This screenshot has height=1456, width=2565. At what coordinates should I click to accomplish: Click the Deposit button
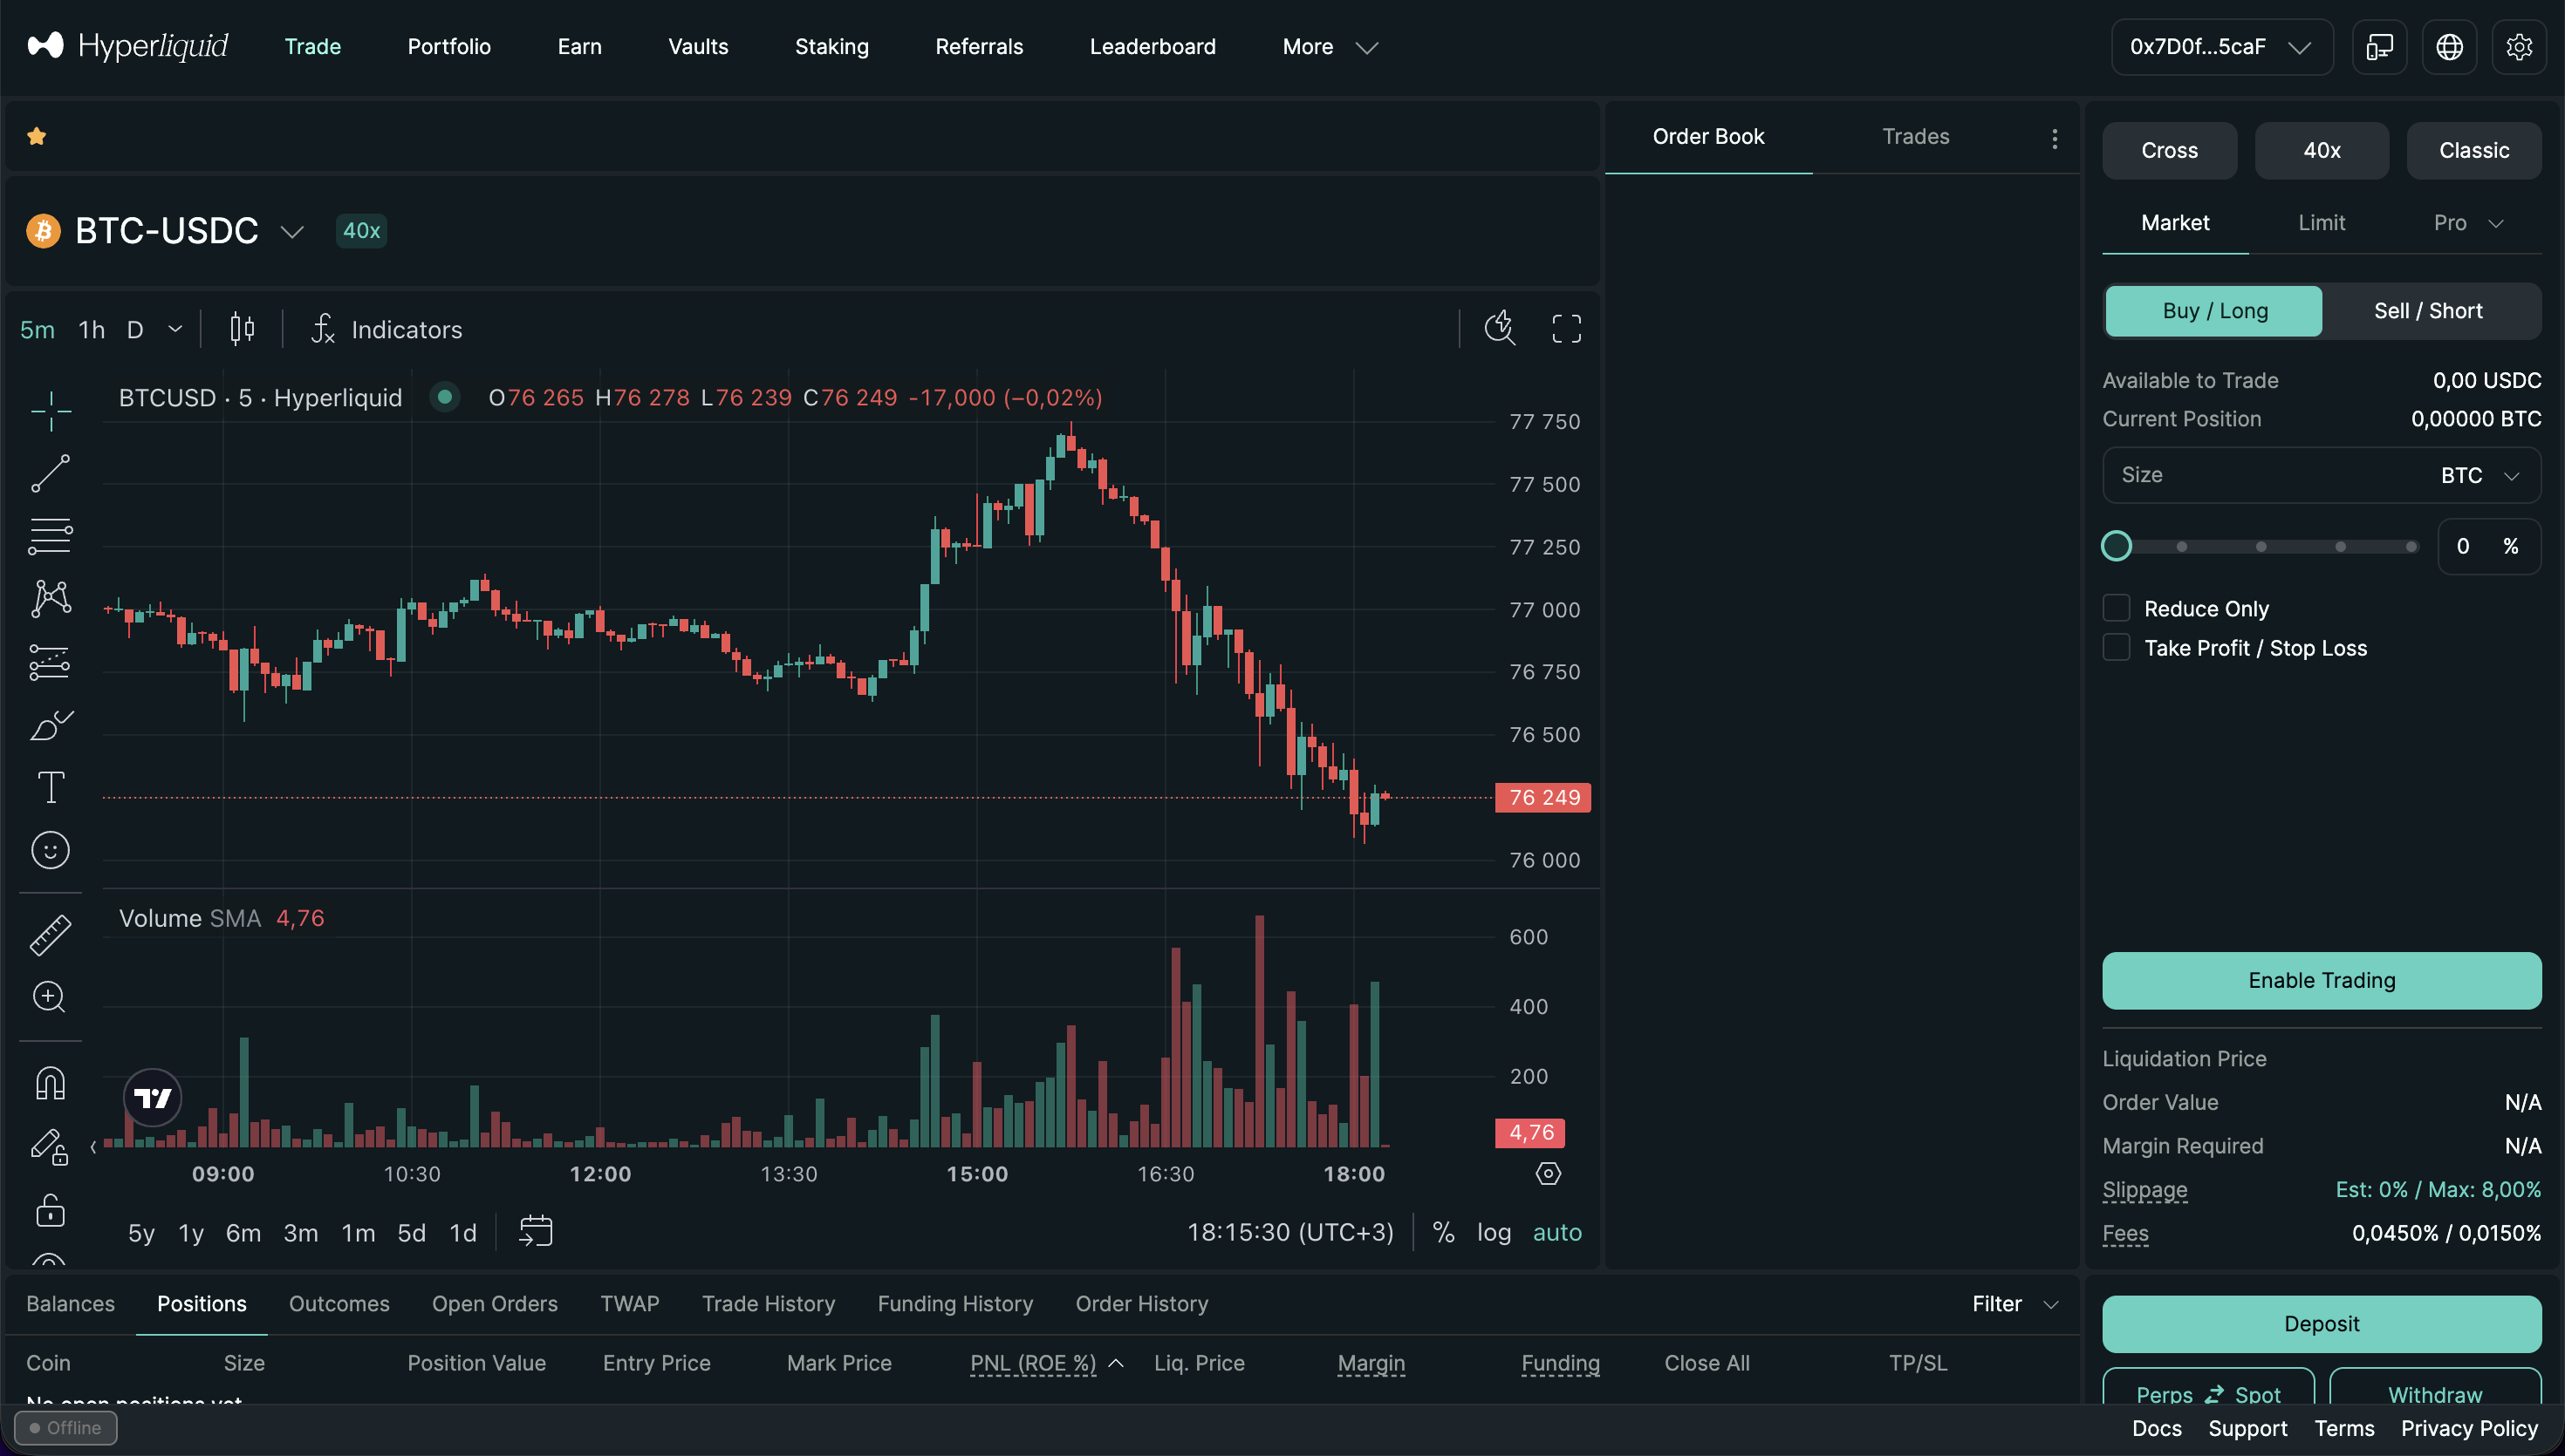pos(2321,1324)
